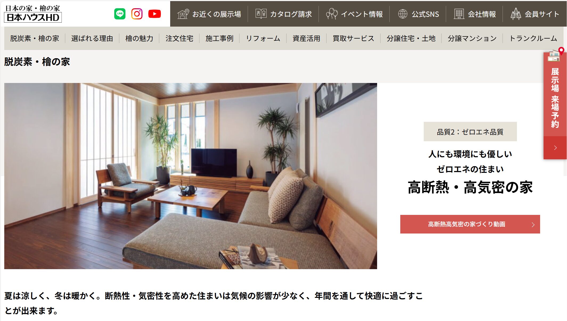Click the 展示場来場予約 side banner
This screenshot has width=567, height=321.
tap(555, 93)
